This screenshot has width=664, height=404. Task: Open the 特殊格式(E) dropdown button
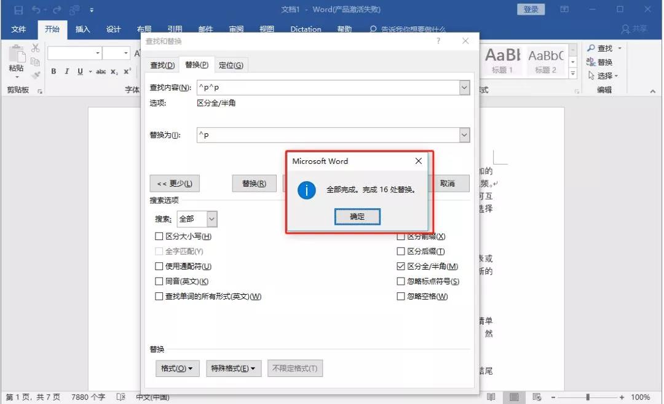(x=234, y=368)
